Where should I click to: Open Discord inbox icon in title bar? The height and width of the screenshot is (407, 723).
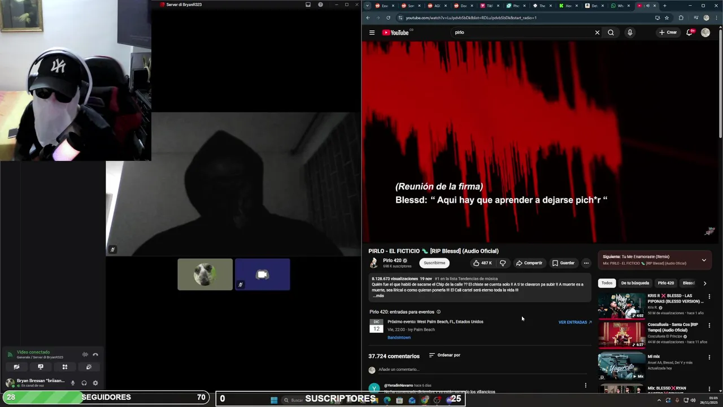tap(308, 5)
